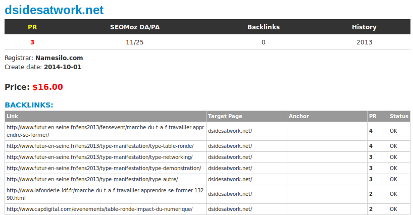413x215 pixels.
Task: Click the History header cell
Action: coord(364,27)
